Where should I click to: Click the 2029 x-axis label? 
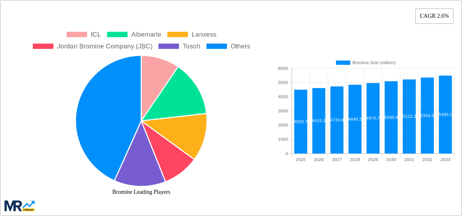373,159
